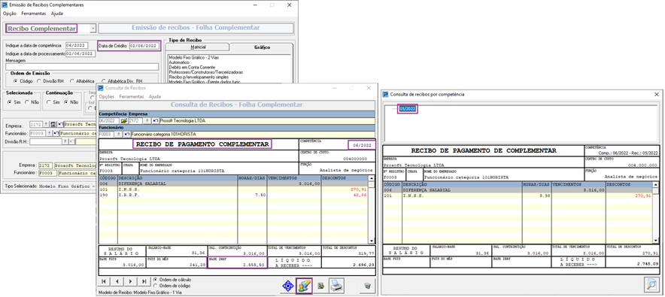
Task: Select Débito em Conta Corrente model
Action: point(192,67)
